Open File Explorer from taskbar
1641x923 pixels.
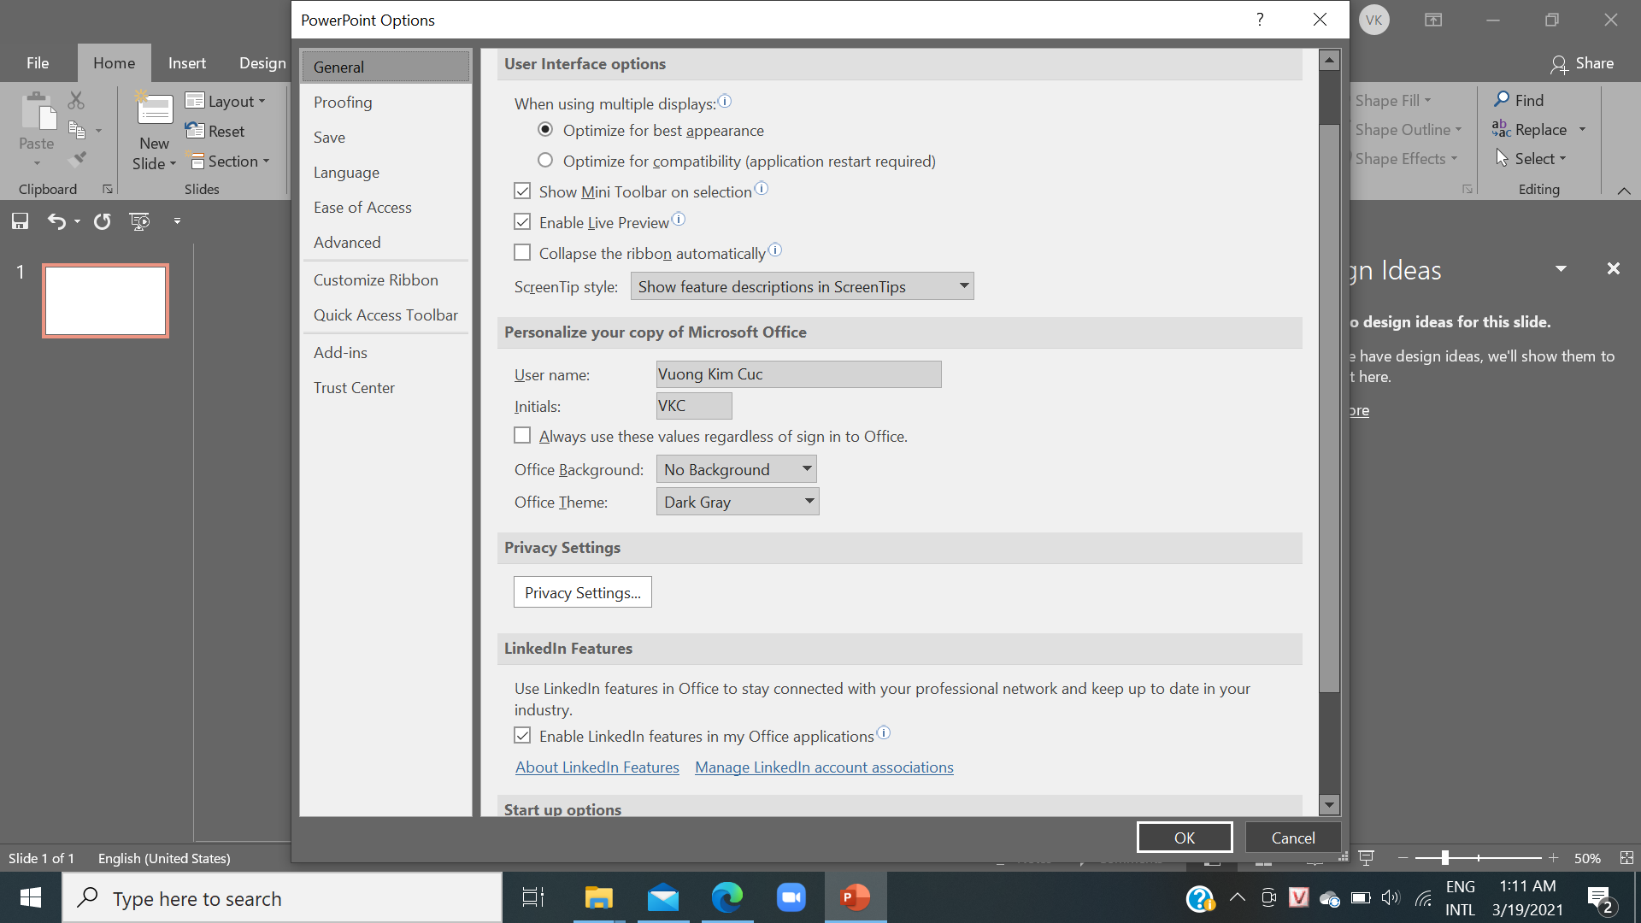click(x=599, y=897)
